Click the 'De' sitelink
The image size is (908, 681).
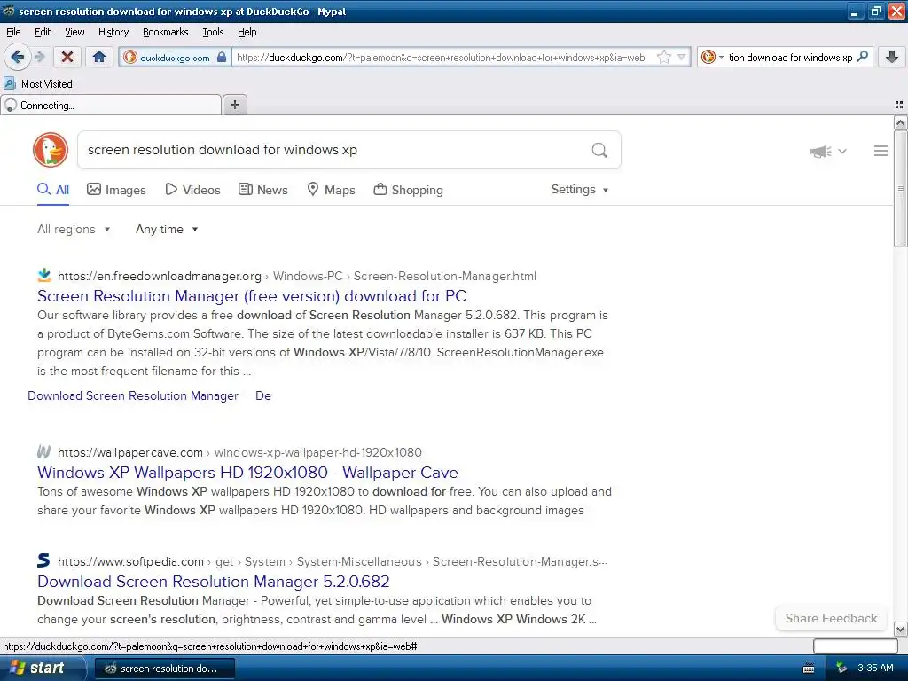click(x=262, y=395)
